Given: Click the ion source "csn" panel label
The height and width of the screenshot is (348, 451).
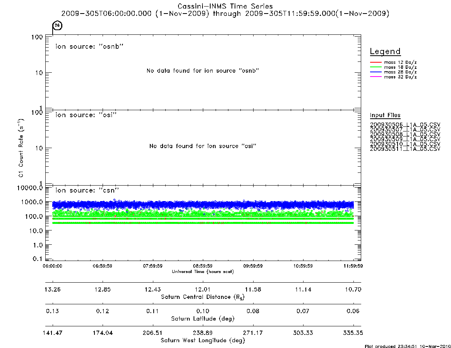Looking at the screenshot, I should pos(87,190).
